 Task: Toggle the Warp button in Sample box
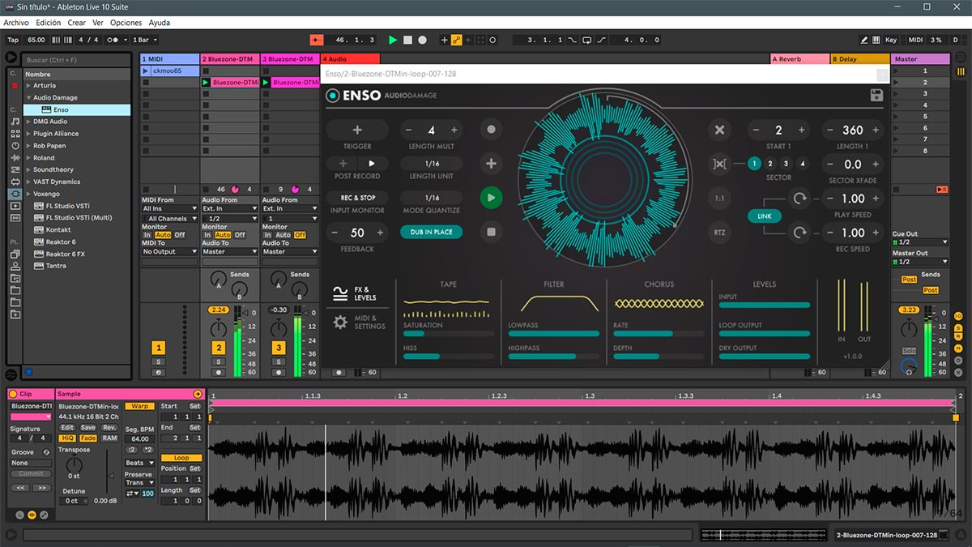139,406
